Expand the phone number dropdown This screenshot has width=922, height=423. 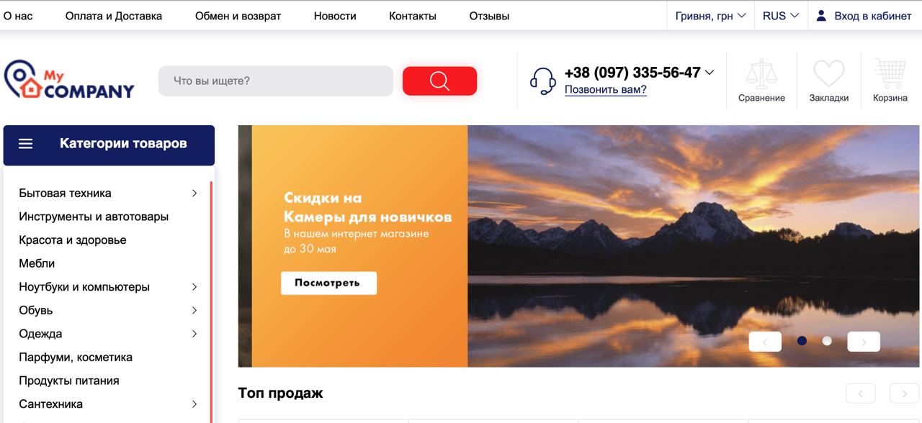710,73
